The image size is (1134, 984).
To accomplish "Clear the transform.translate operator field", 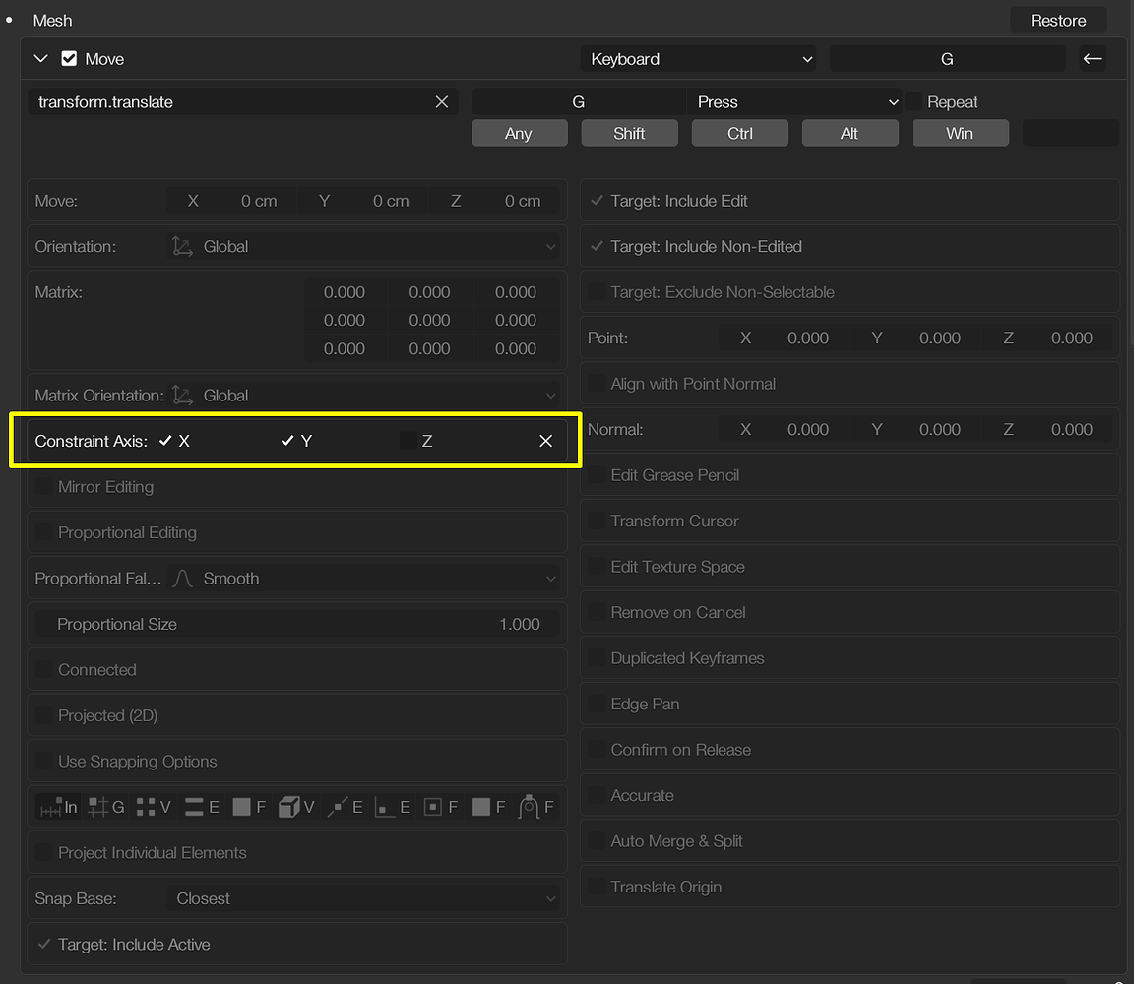I will [x=442, y=102].
